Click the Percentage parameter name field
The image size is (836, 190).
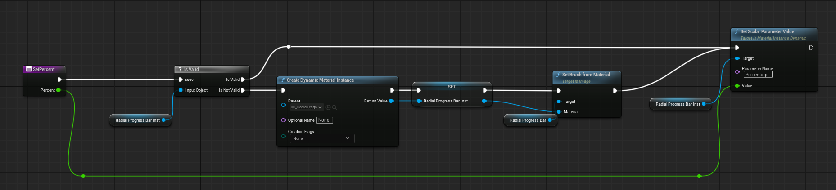758,75
